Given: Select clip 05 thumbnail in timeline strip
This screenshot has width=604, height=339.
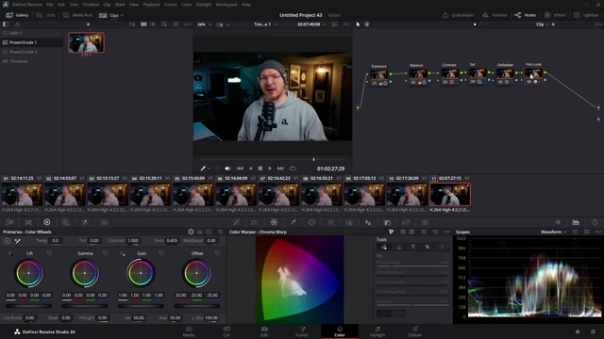Looking at the screenshot, I should (x=193, y=195).
